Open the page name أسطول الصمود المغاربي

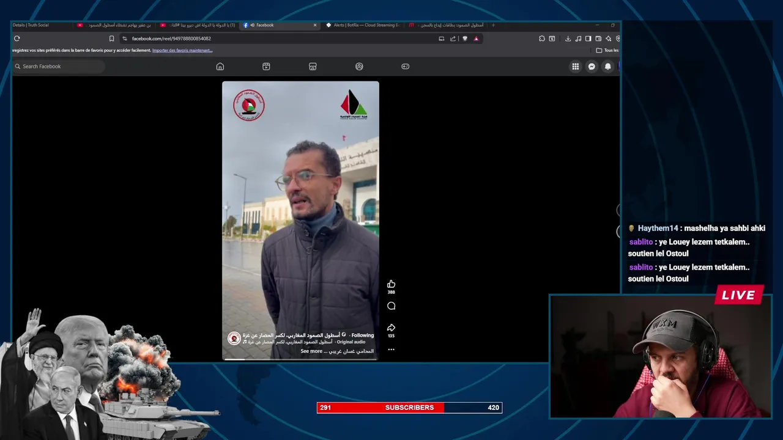pos(291,335)
